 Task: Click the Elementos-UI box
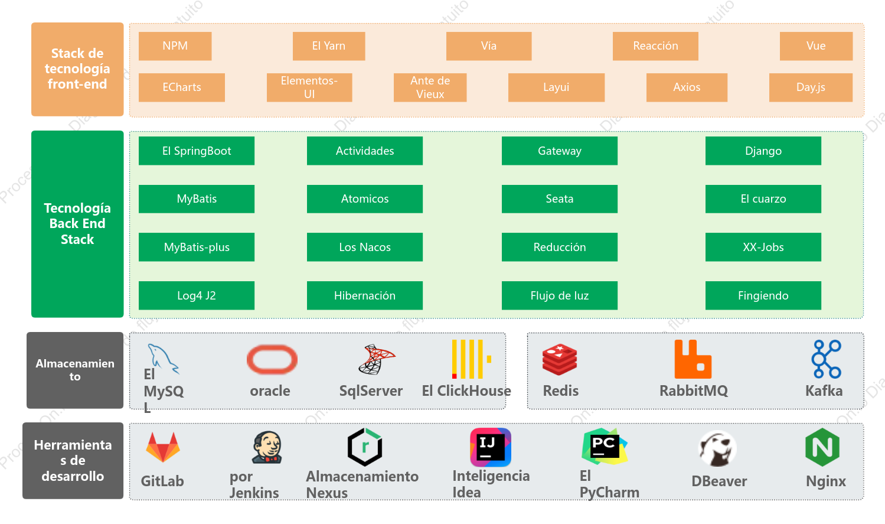pos(309,87)
